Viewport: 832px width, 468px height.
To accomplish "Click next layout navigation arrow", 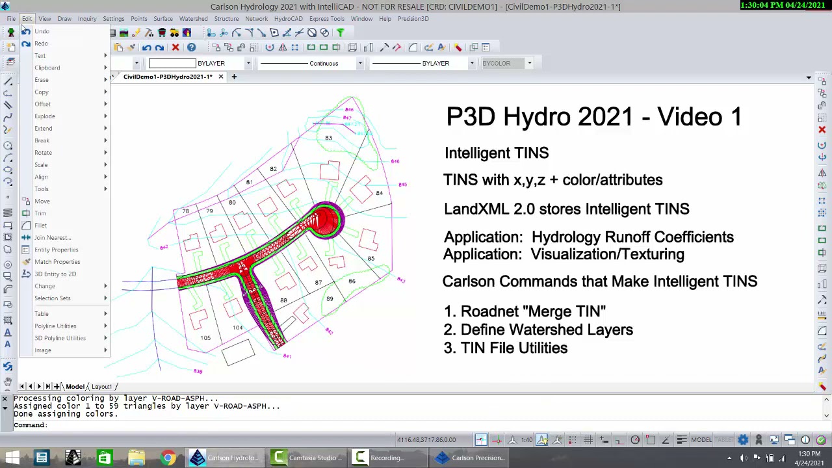I will click(x=39, y=387).
